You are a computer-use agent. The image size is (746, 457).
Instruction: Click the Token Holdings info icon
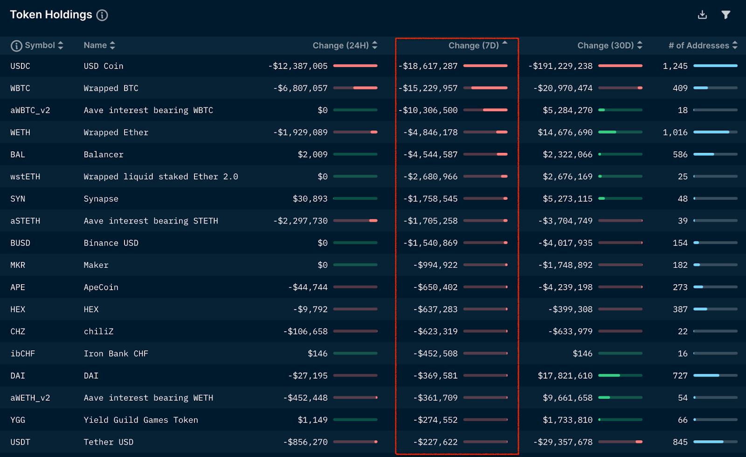pyautogui.click(x=102, y=15)
